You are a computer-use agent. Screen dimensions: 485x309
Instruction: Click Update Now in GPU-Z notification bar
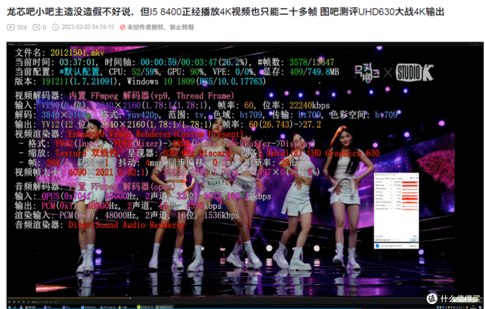click(x=413, y=246)
